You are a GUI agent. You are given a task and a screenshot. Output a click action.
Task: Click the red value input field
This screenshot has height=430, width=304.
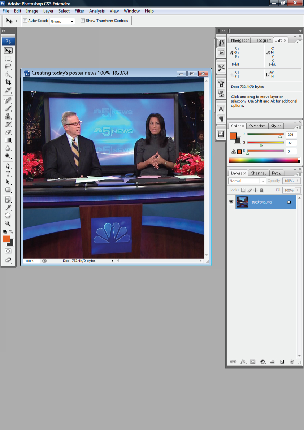(x=291, y=135)
